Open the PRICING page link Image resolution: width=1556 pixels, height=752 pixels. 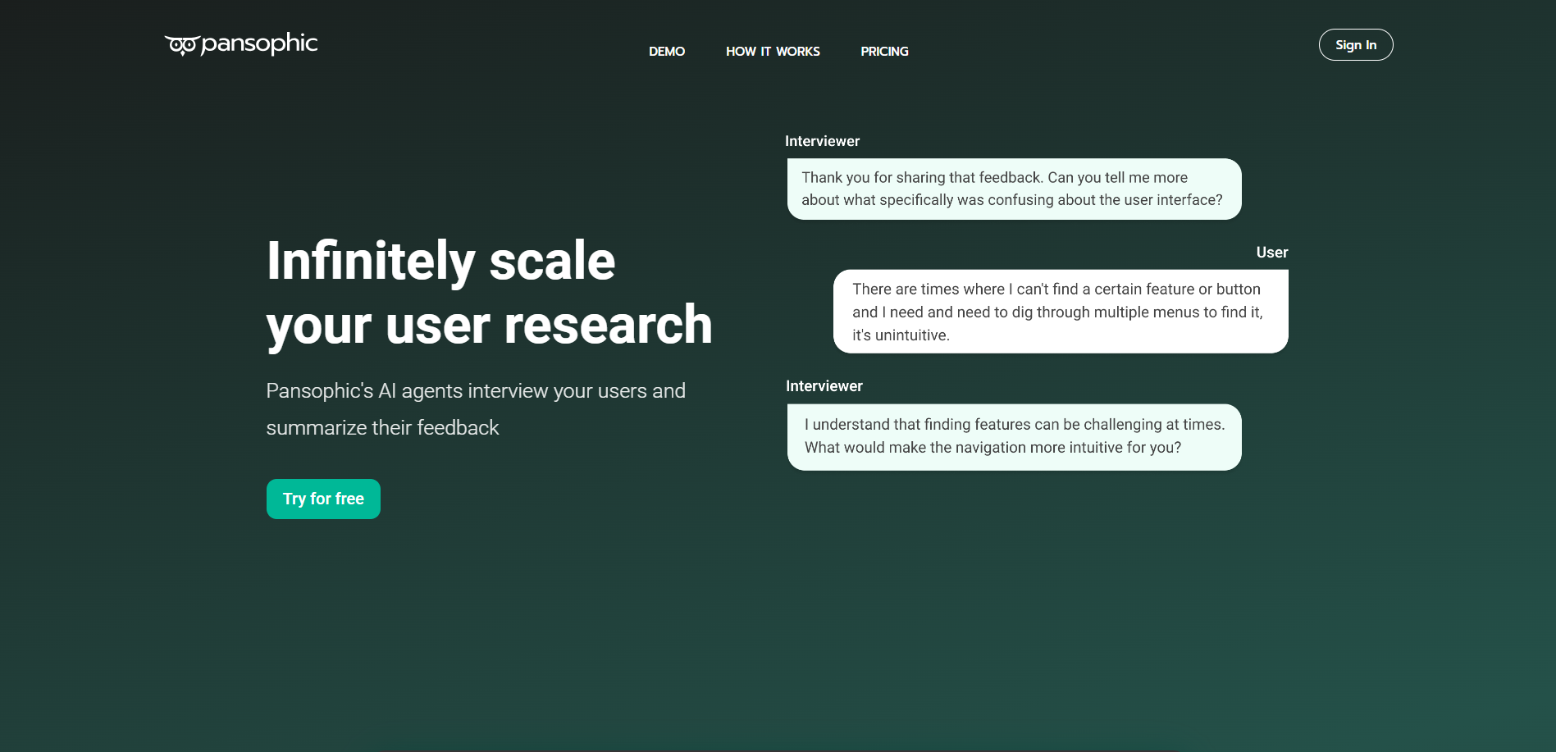[x=883, y=51]
